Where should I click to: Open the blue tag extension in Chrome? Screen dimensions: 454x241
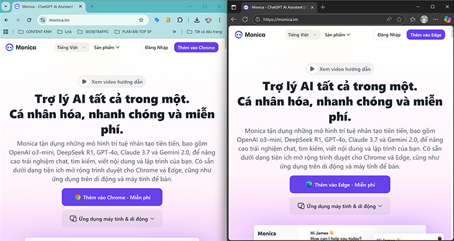point(157,20)
